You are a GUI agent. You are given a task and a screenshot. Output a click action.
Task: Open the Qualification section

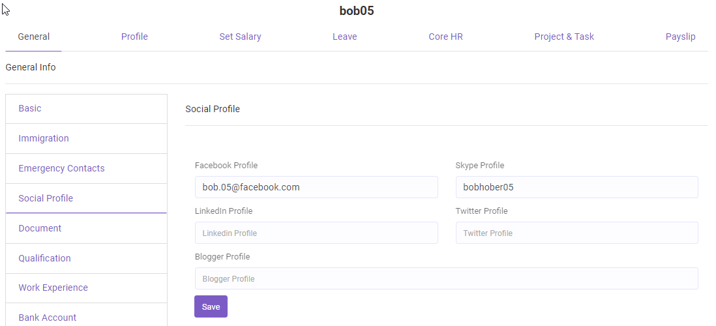[44, 258]
